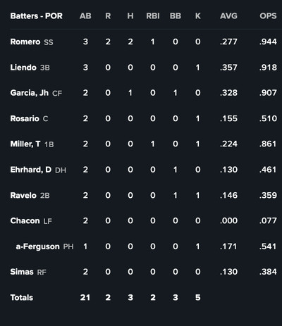This screenshot has width=282, height=326.
Task: Click the Batters - POR header
Action: point(37,16)
